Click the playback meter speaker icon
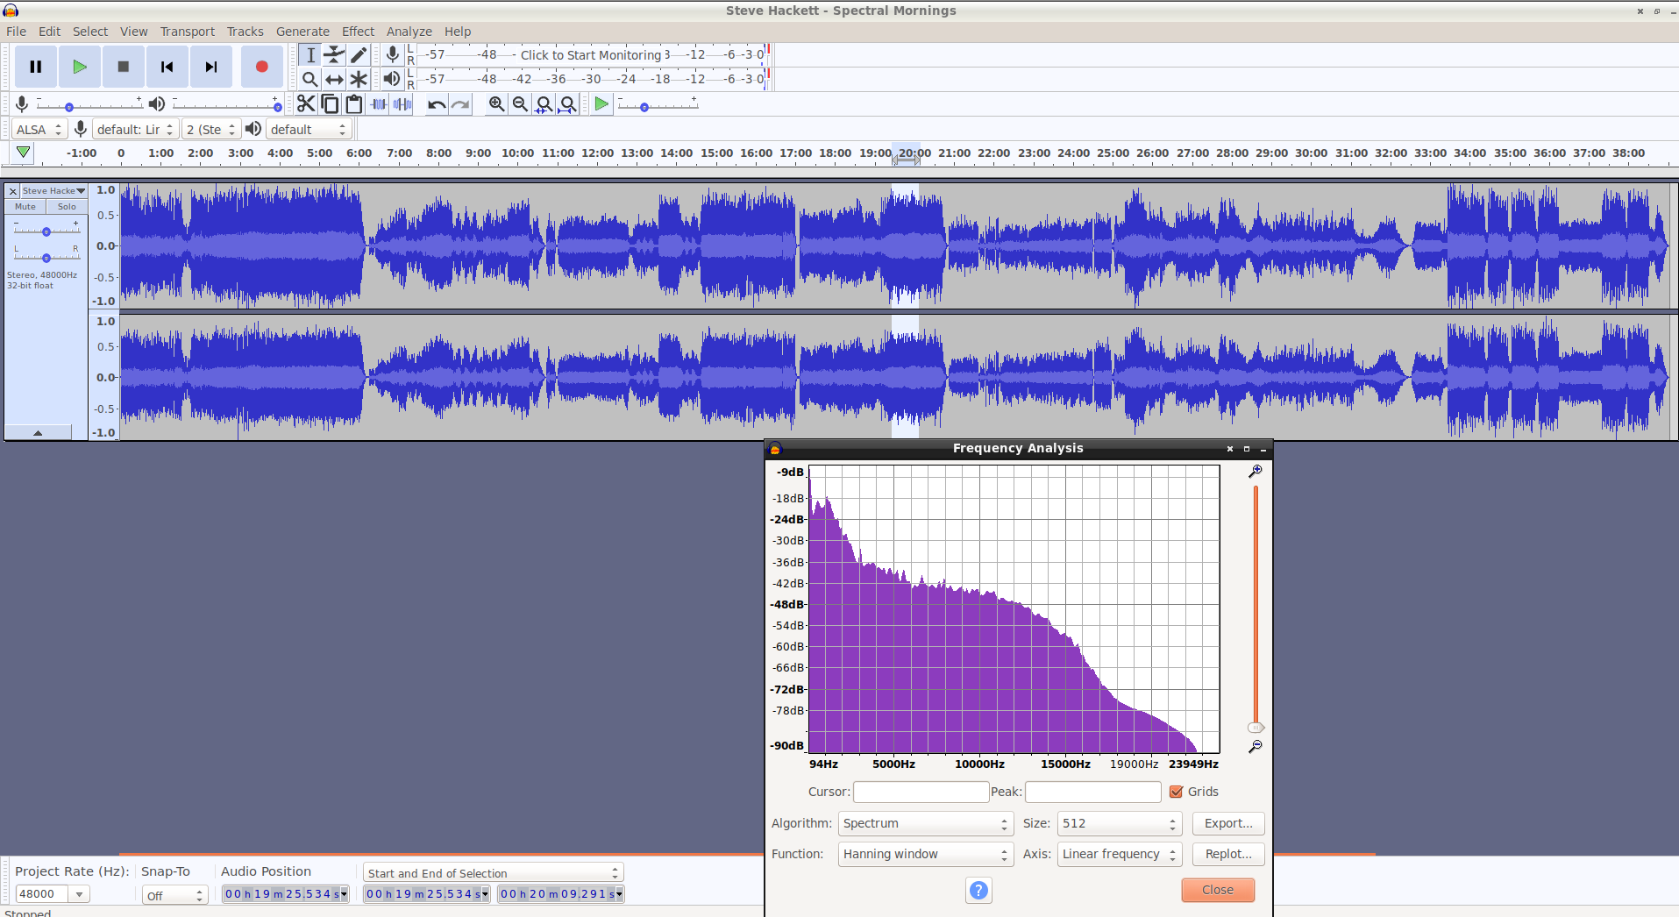The height and width of the screenshot is (917, 1679). click(392, 79)
